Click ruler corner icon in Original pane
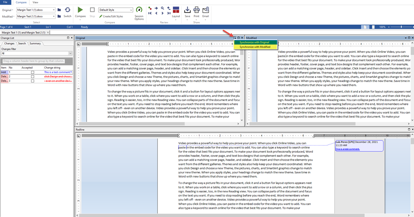Viewport: 414px width, 217px height. (79, 44)
